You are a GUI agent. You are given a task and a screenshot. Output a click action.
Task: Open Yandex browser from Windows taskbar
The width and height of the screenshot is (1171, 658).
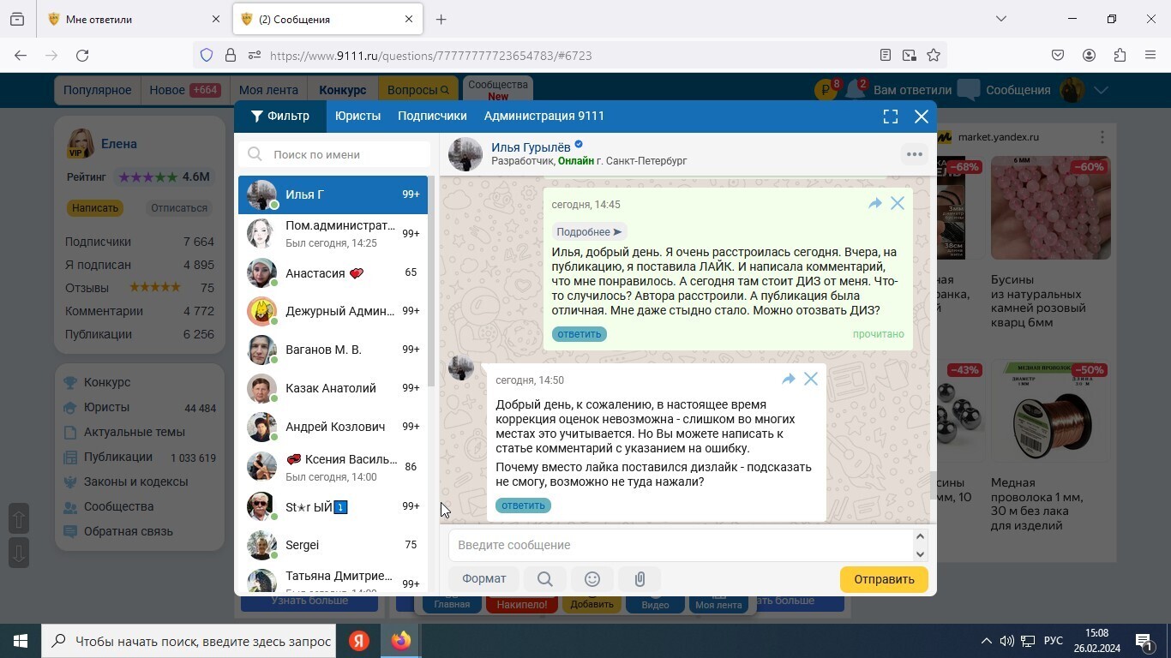(358, 641)
